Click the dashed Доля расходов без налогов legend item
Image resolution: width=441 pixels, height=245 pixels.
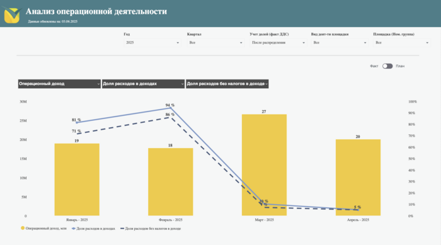pos(151,229)
